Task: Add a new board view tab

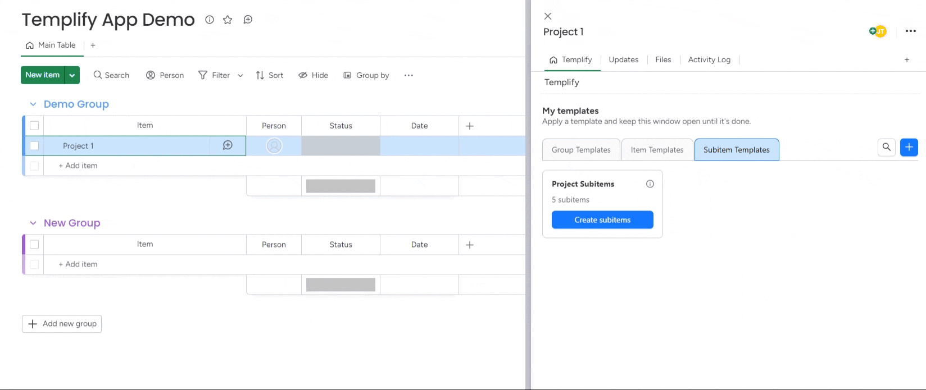Action: (93, 45)
